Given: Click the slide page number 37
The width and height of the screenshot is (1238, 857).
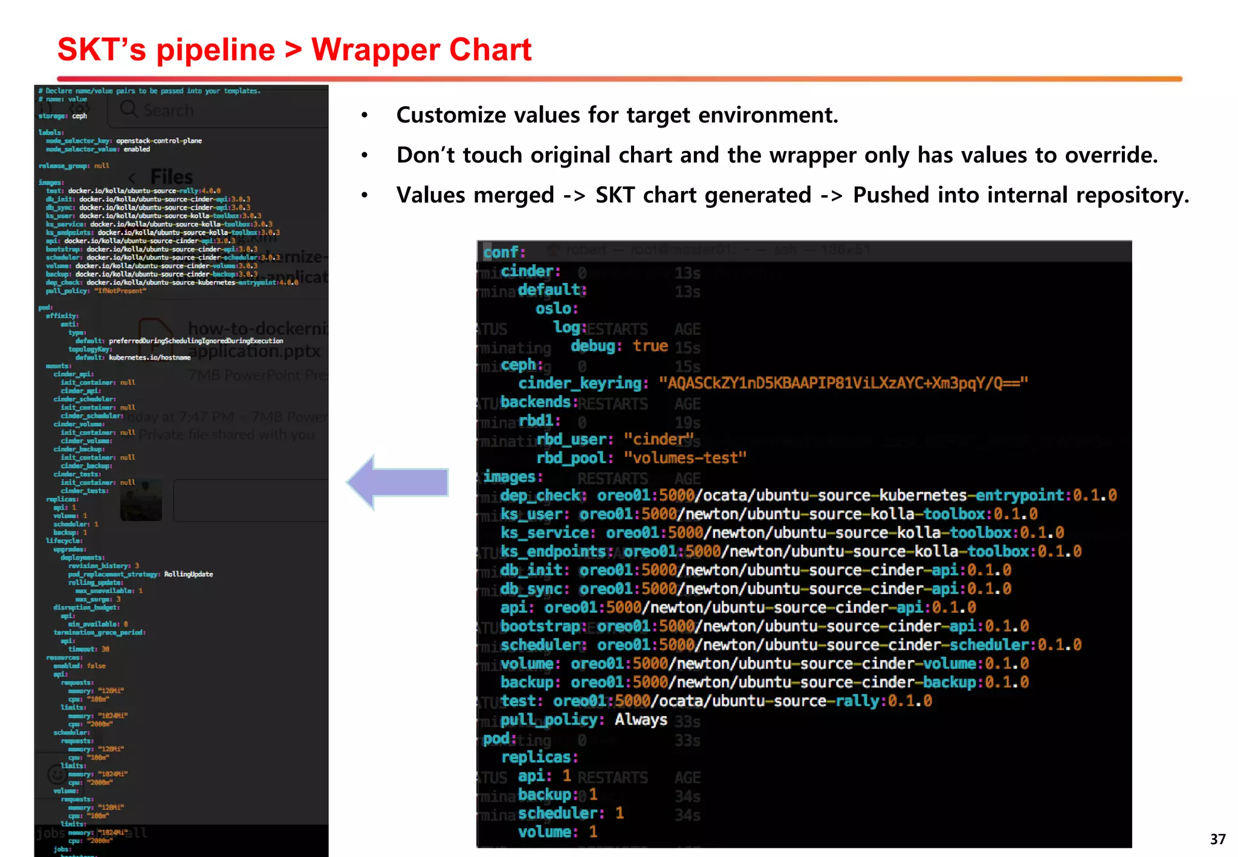Looking at the screenshot, I should click(1218, 839).
